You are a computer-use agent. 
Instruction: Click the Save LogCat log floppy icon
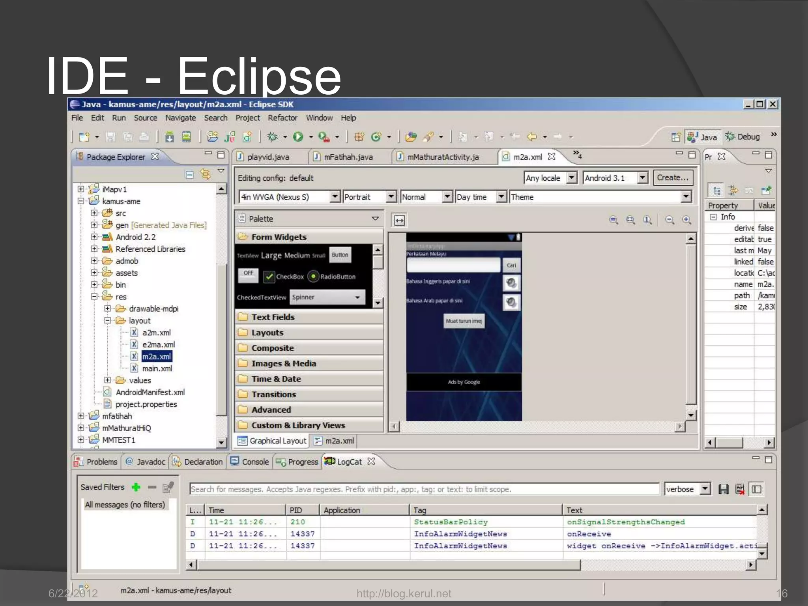[x=724, y=489]
